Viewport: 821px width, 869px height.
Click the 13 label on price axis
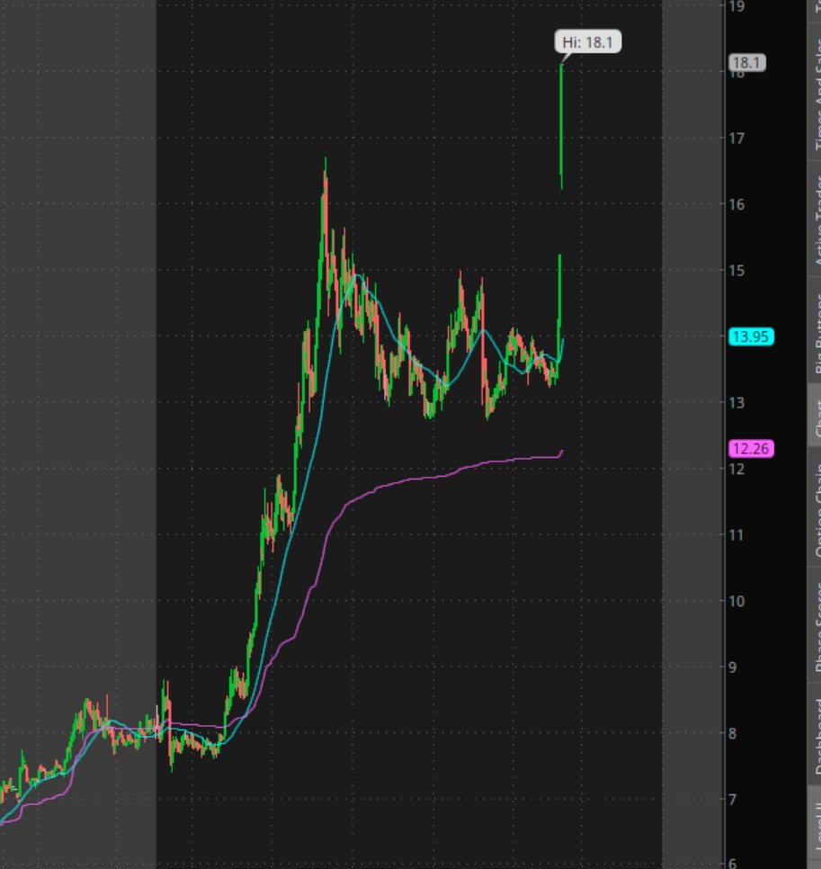pyautogui.click(x=736, y=402)
